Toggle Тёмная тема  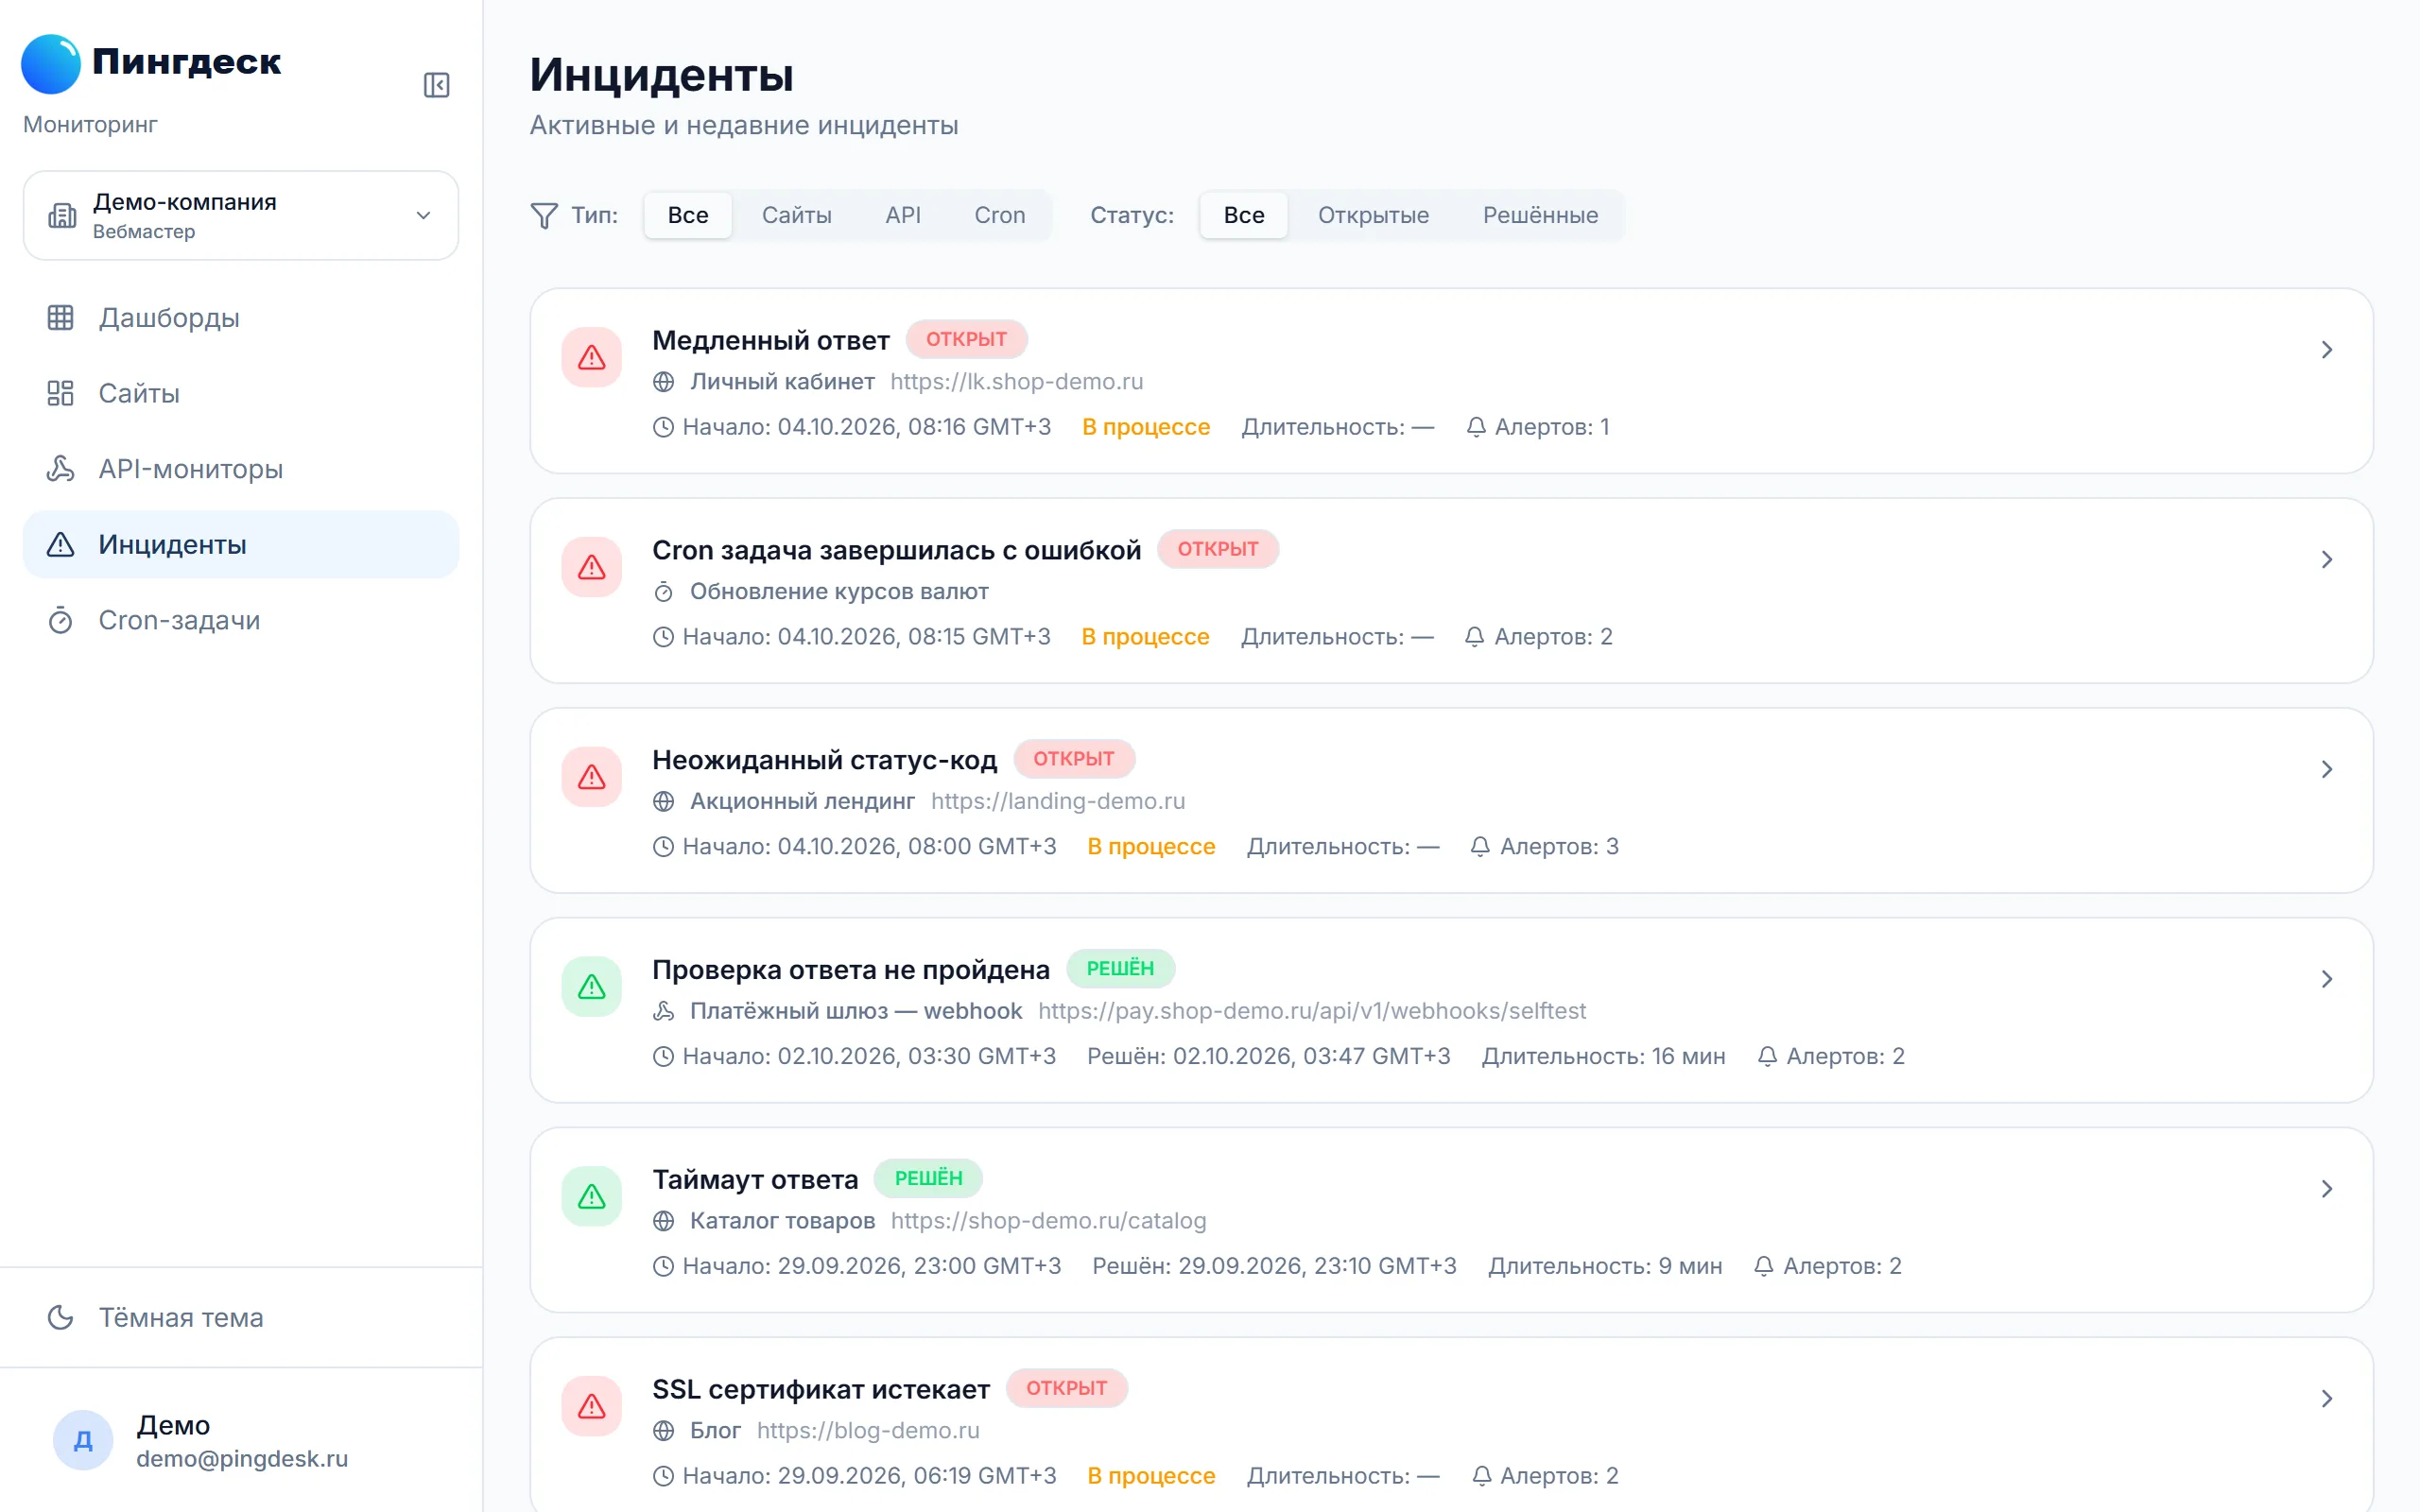point(241,1317)
